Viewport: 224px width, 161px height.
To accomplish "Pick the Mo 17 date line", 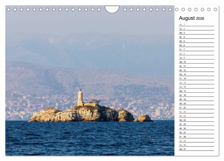I will 196,91.
